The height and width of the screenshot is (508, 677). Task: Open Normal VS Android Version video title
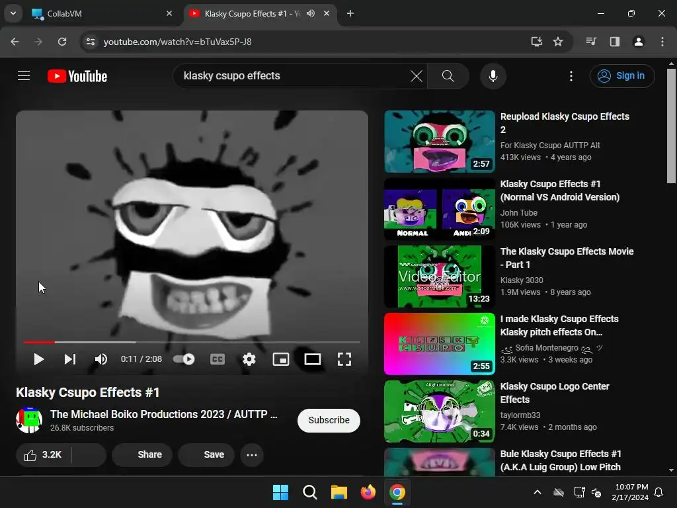(x=559, y=190)
